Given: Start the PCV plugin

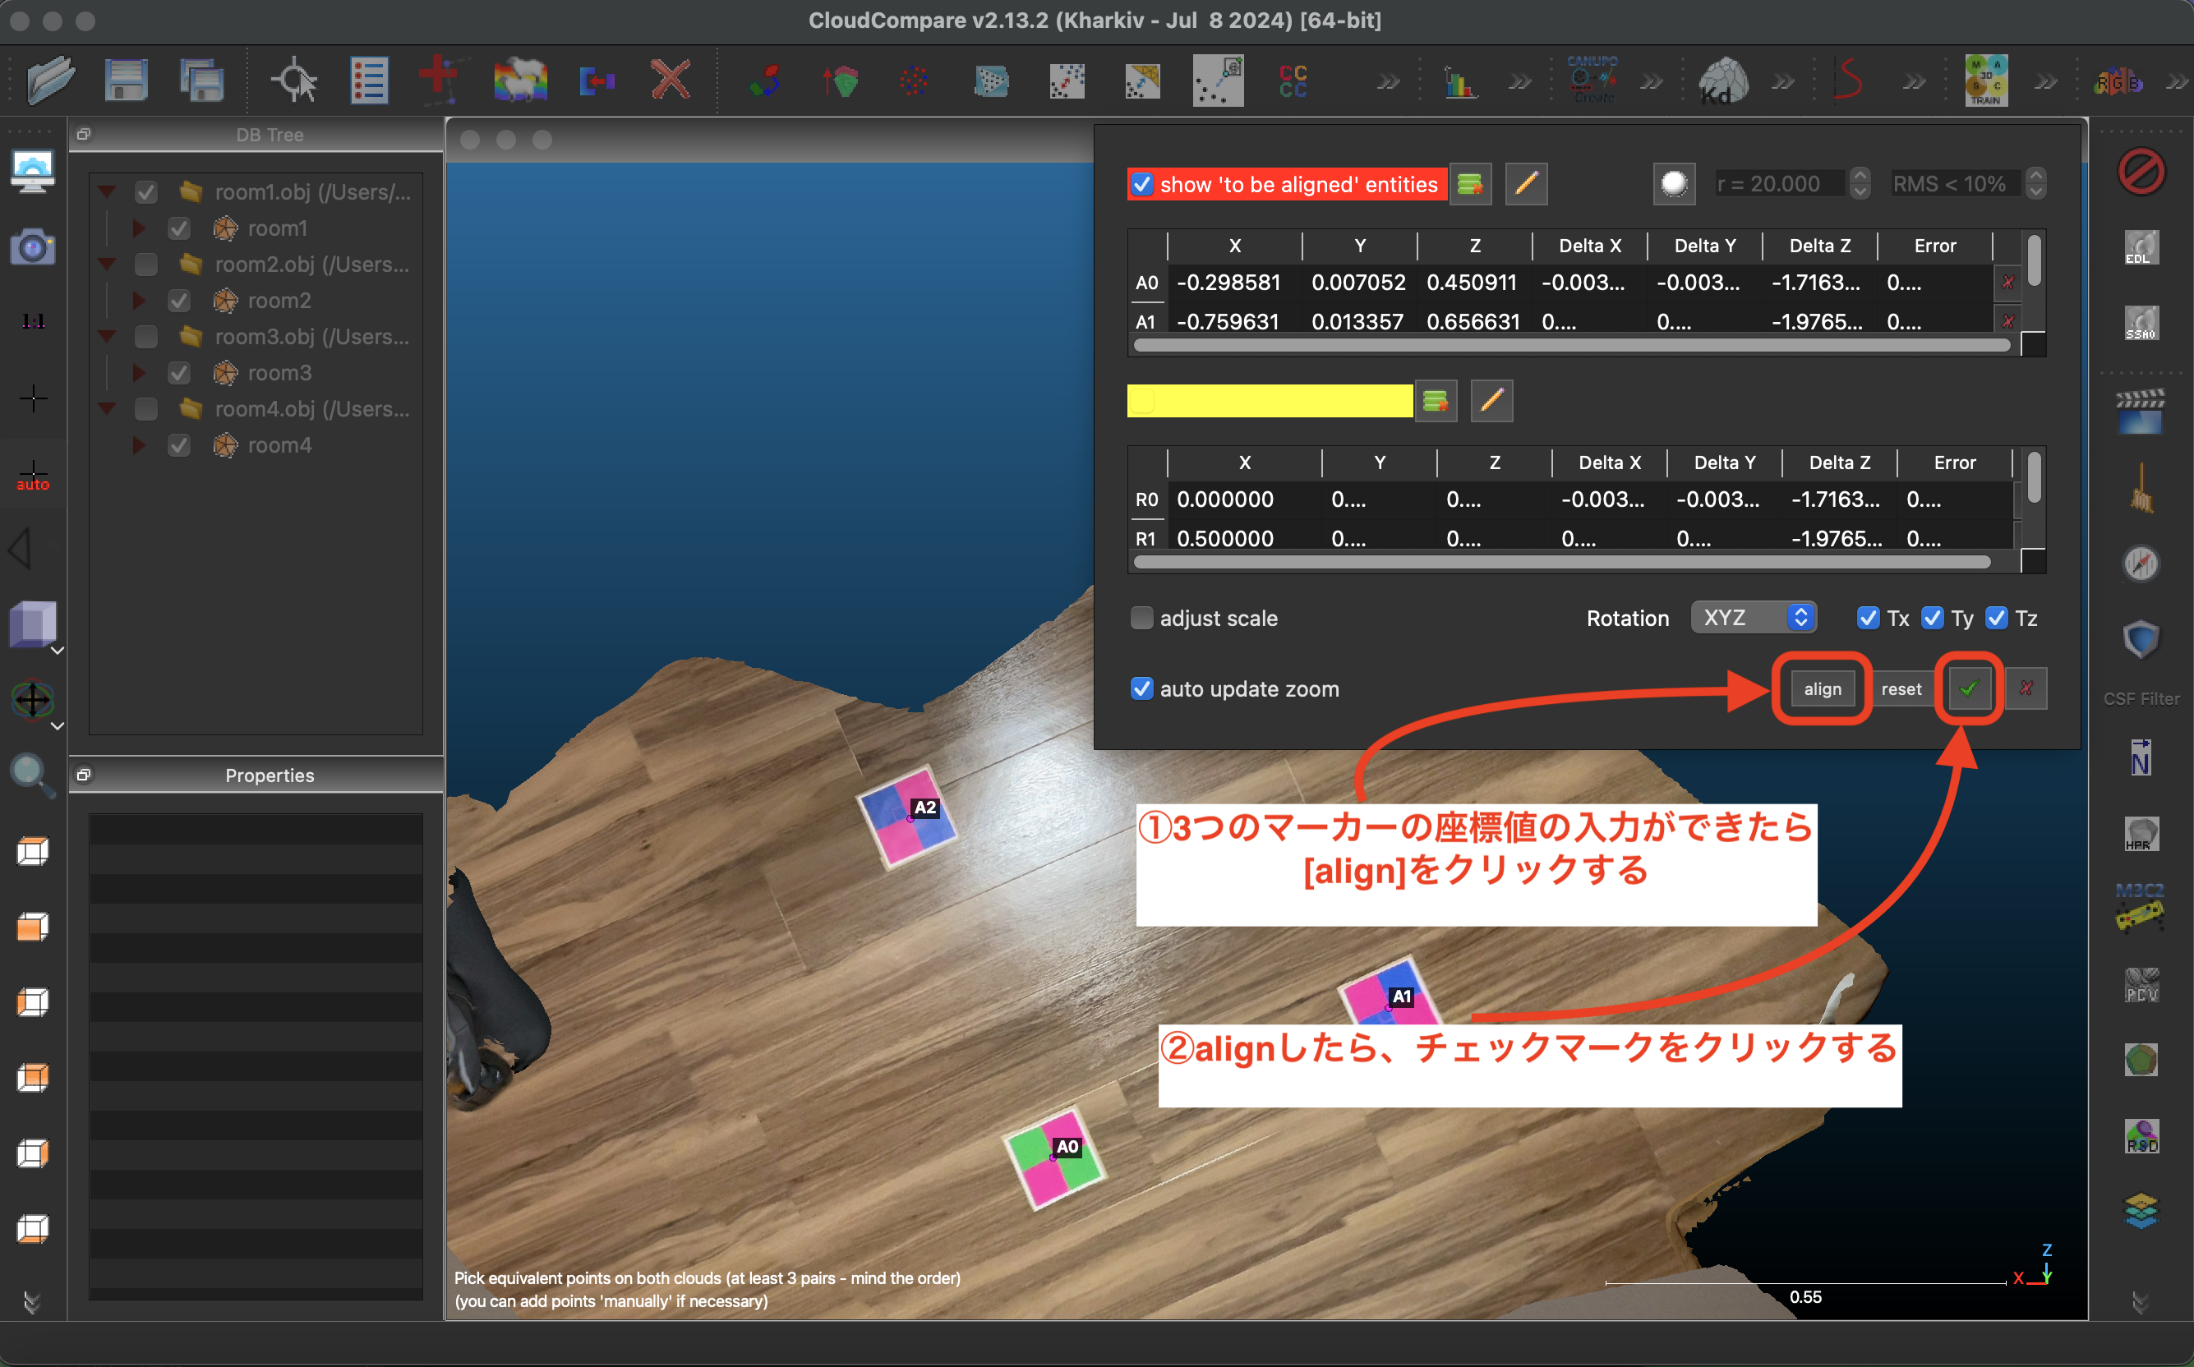Looking at the screenshot, I should 2141,986.
